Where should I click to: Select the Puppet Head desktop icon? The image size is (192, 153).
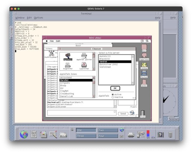[x=144, y=57]
